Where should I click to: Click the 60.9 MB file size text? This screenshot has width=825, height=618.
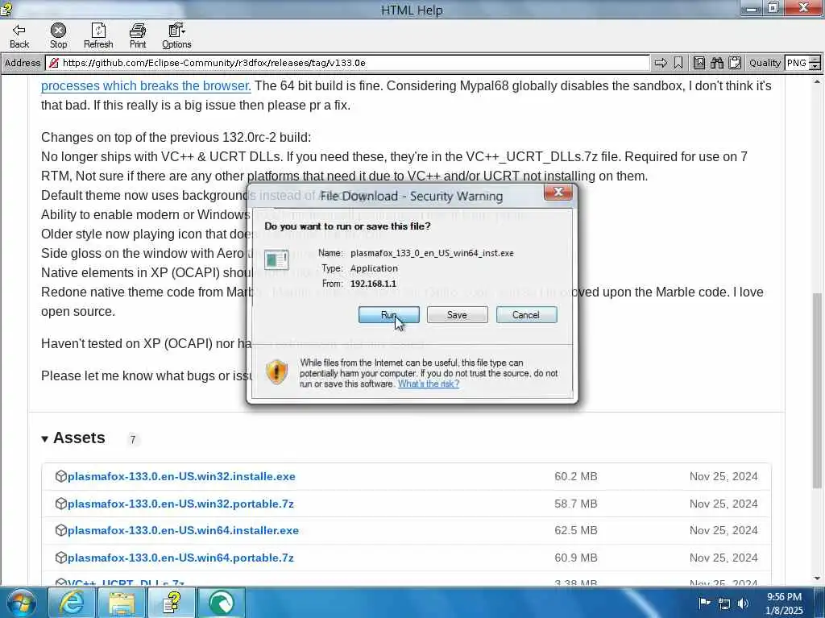pos(575,558)
